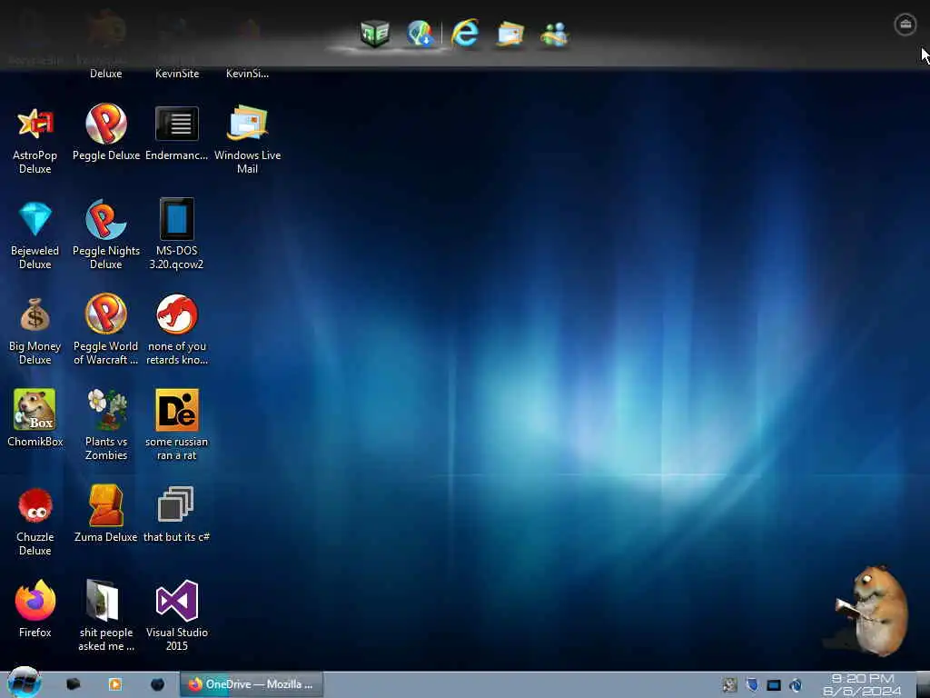Select the 'KevinSite' desktop label
Image resolution: width=930 pixels, height=698 pixels.
coord(177,74)
